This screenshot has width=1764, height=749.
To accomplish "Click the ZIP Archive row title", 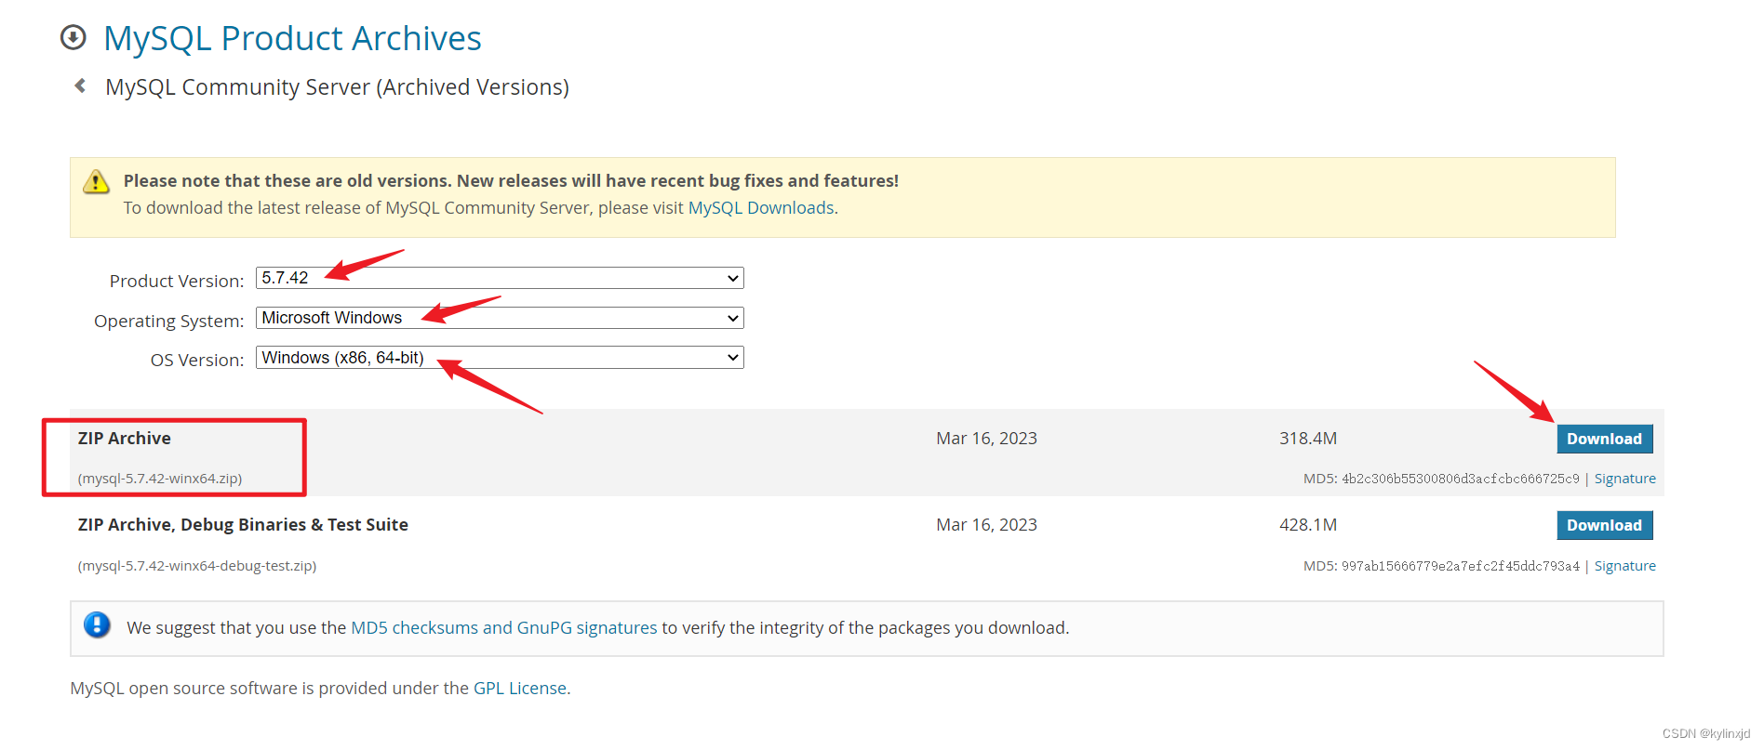I will [125, 439].
